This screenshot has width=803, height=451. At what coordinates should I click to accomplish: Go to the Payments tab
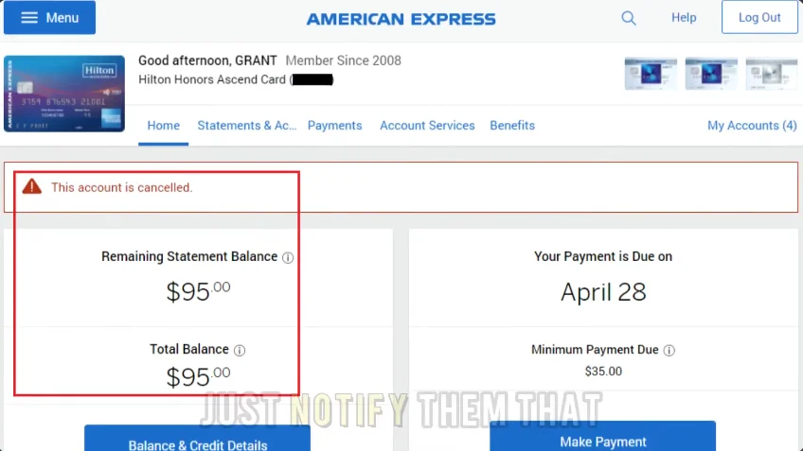(335, 125)
